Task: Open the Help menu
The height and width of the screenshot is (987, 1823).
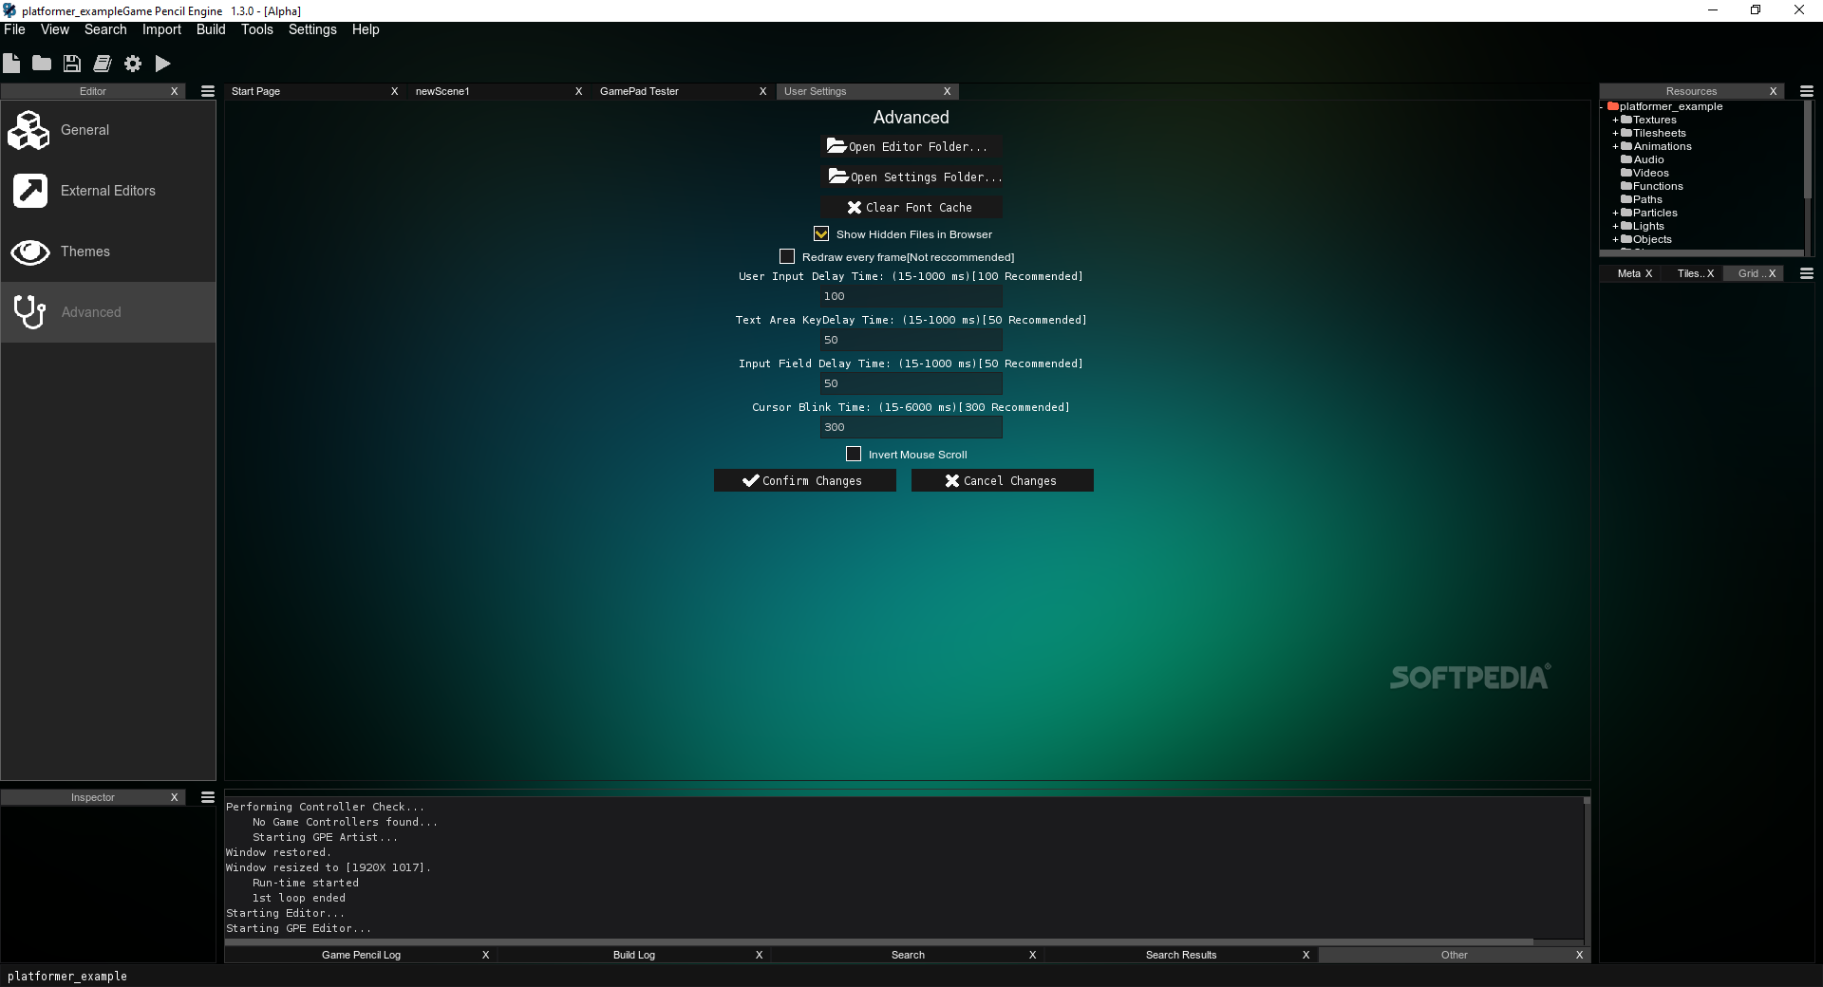Action: coord(366,29)
